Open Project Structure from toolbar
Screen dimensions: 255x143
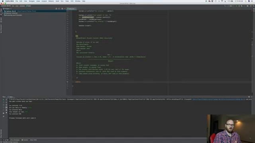[x=247, y=6]
